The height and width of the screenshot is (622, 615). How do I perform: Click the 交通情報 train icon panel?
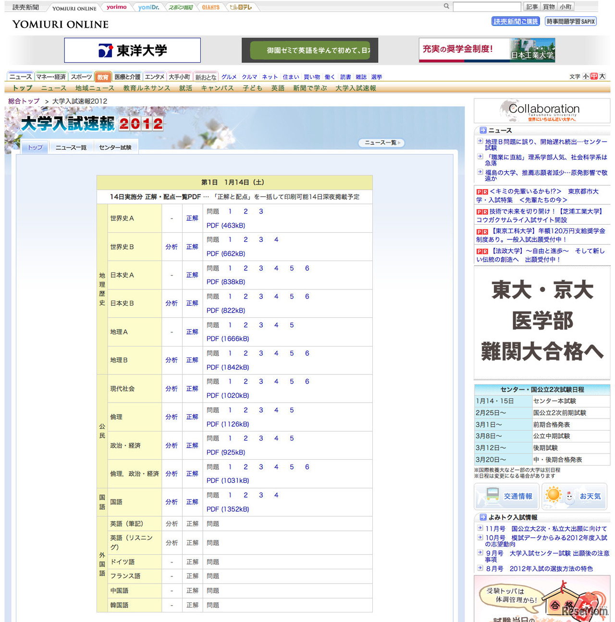tap(506, 496)
